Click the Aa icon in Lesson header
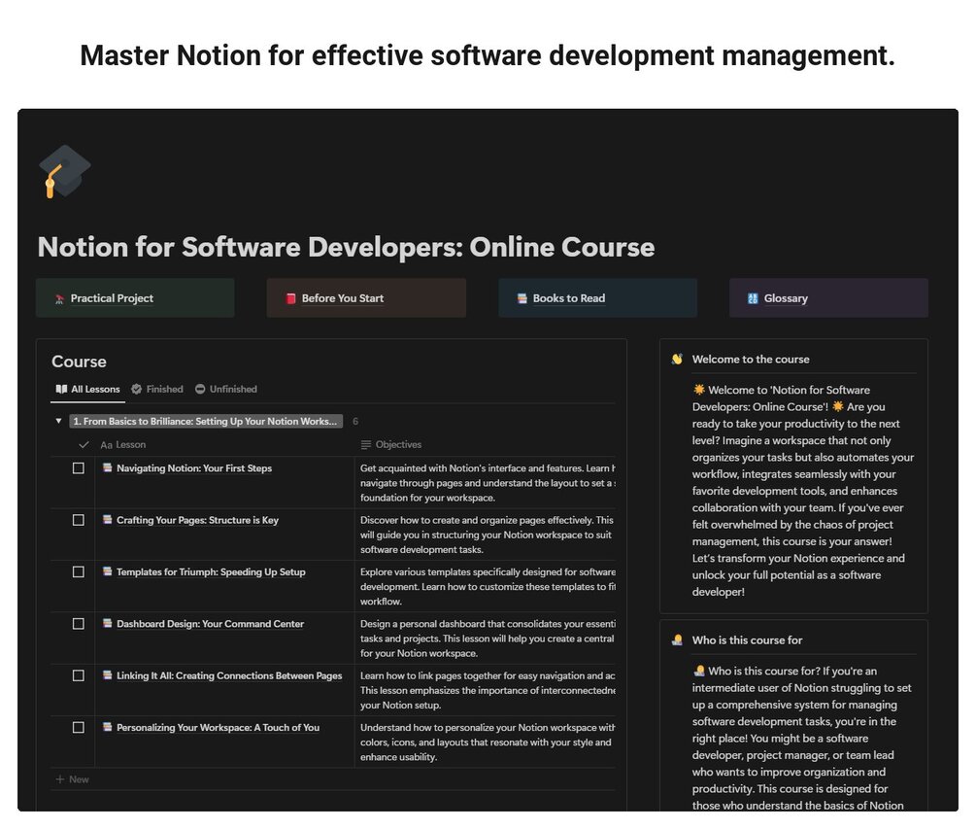 (x=107, y=445)
